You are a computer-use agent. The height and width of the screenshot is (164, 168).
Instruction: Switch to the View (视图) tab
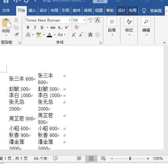[99, 11]
